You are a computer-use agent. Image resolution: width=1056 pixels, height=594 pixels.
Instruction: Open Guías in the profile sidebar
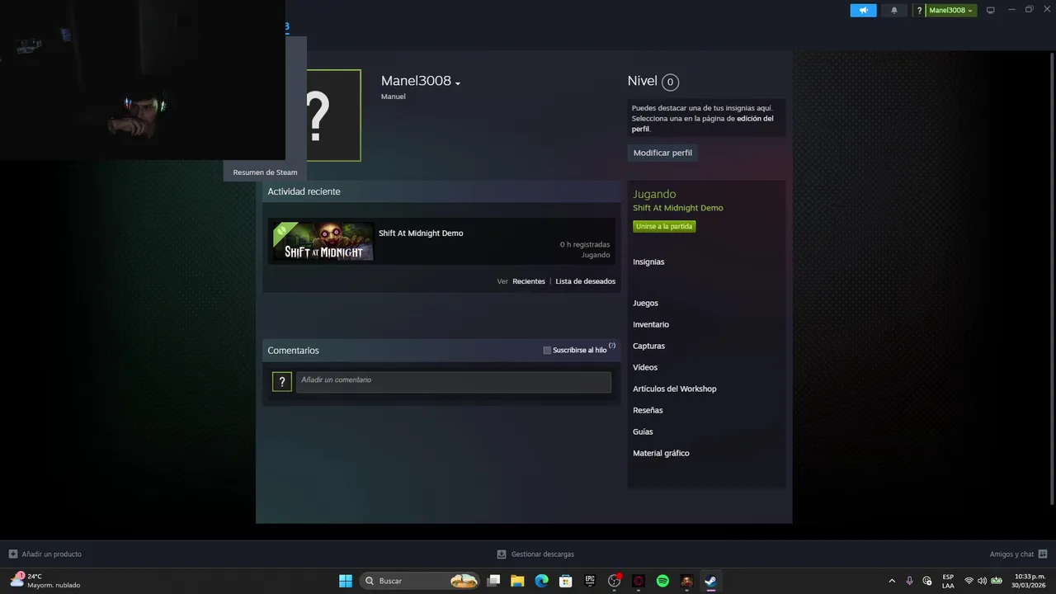[643, 431]
